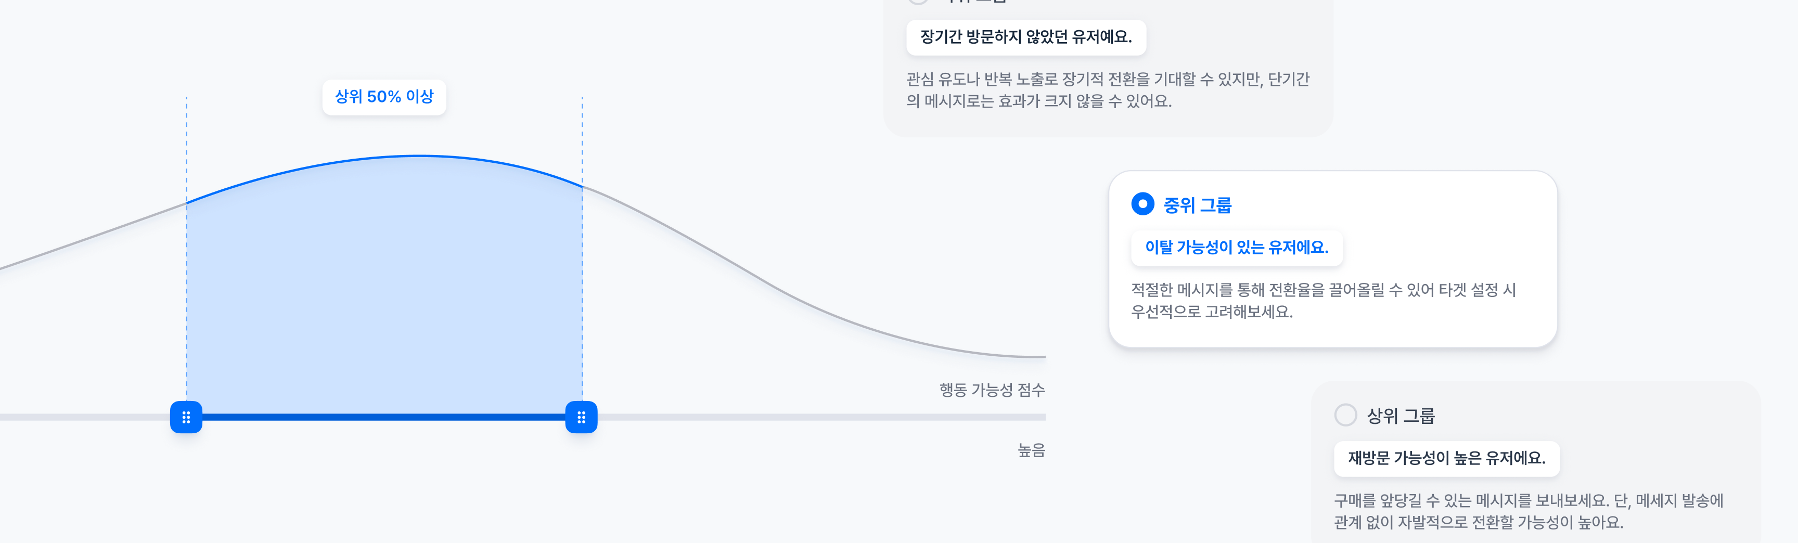Viewport: 1798px width, 543px height.
Task: Click the right range slider grip handle
Action: point(582,417)
